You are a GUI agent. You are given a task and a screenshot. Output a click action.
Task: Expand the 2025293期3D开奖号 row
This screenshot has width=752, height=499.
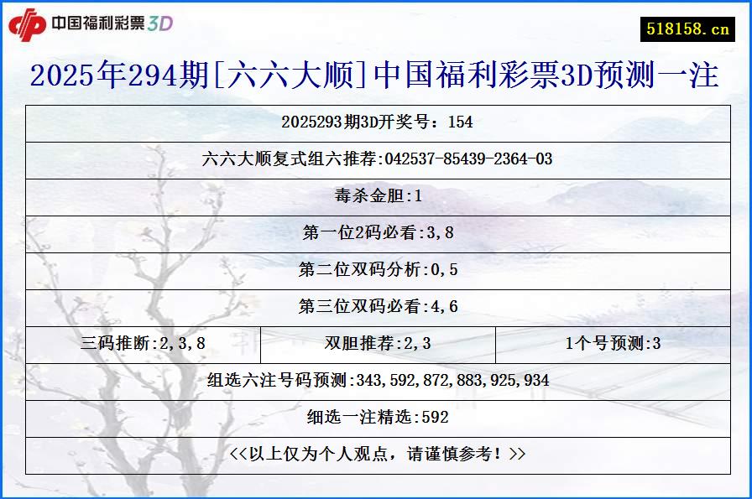tap(376, 124)
